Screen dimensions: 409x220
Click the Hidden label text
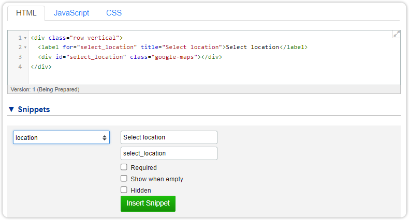pos(141,191)
